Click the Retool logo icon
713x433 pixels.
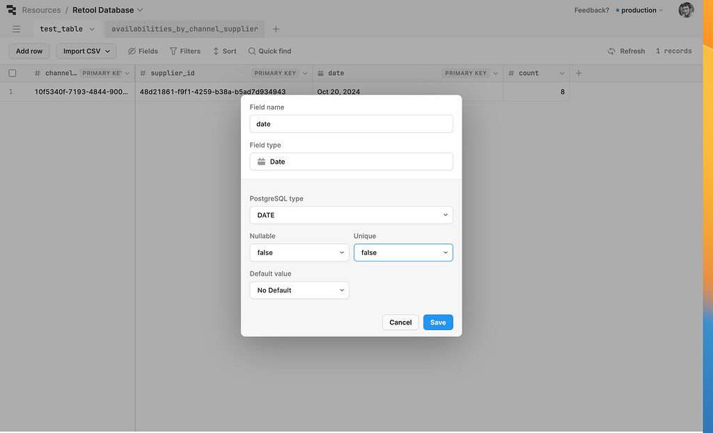(x=10, y=10)
